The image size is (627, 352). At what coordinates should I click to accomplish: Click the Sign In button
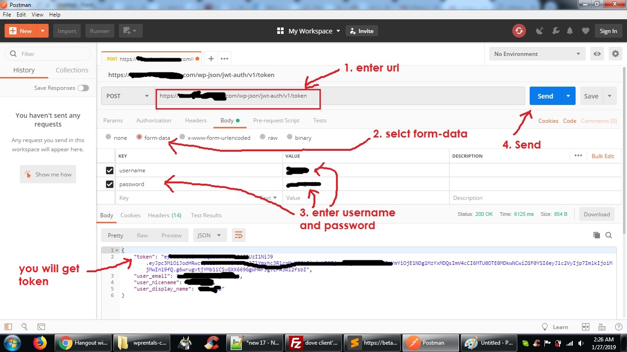click(x=608, y=31)
